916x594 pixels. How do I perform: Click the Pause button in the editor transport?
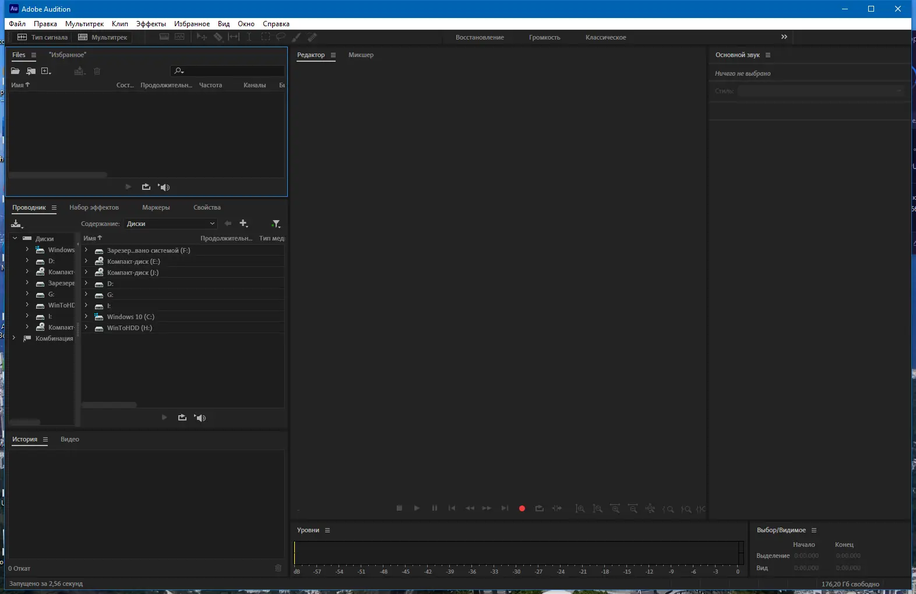tap(434, 508)
